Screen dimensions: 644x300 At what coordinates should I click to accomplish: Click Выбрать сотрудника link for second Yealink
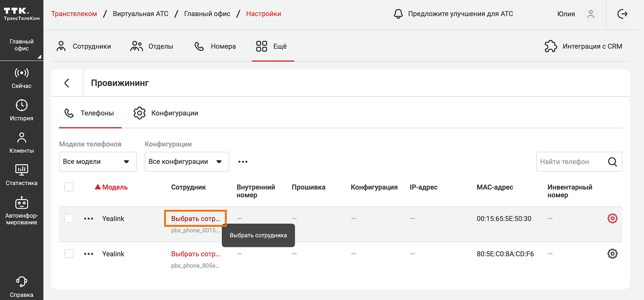tap(195, 254)
